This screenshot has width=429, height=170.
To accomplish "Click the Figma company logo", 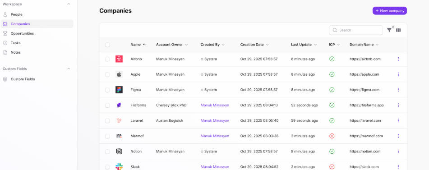I will [x=119, y=90].
